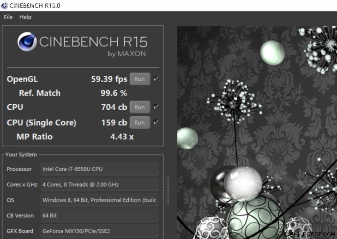Run the OpenGL benchmark
The height and width of the screenshot is (239, 337).
tap(139, 79)
